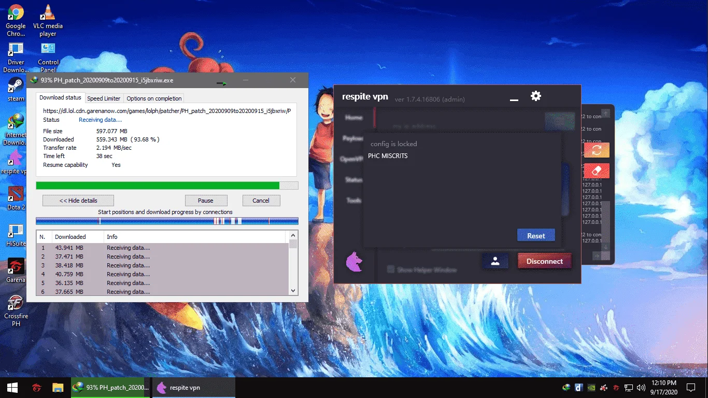Switch to the Speed Limiter tab
This screenshot has width=708, height=398.
(x=104, y=98)
